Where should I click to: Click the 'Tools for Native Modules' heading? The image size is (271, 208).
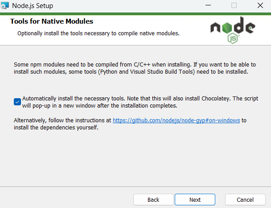52,21
